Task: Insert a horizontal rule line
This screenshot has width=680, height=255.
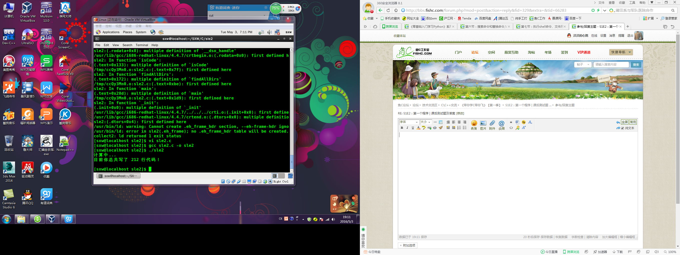Action: click(435, 122)
